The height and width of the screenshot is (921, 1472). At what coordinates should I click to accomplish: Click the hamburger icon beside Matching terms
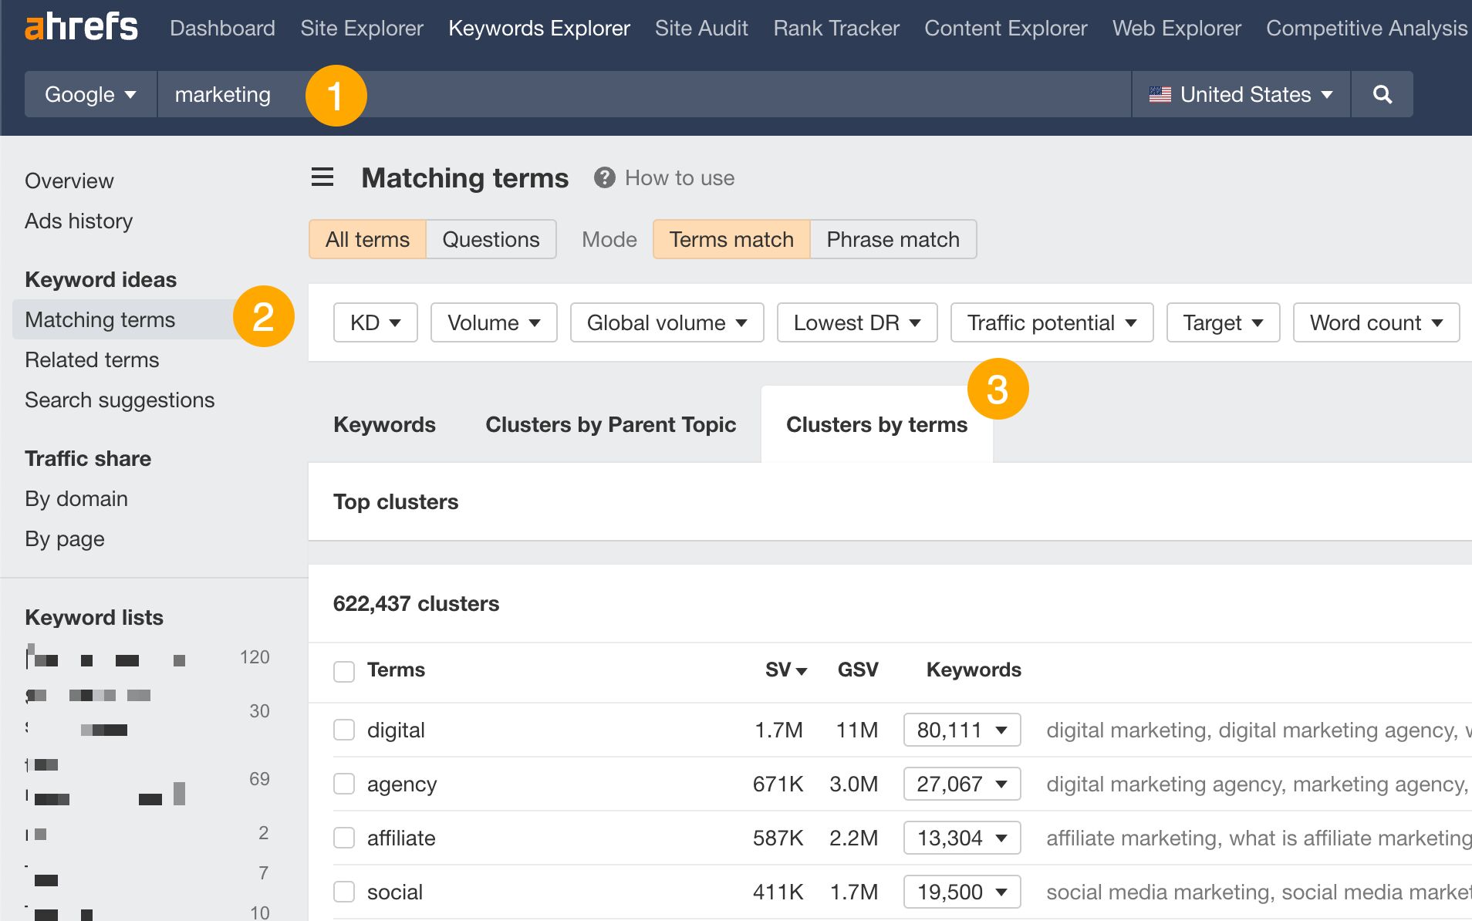[322, 177]
